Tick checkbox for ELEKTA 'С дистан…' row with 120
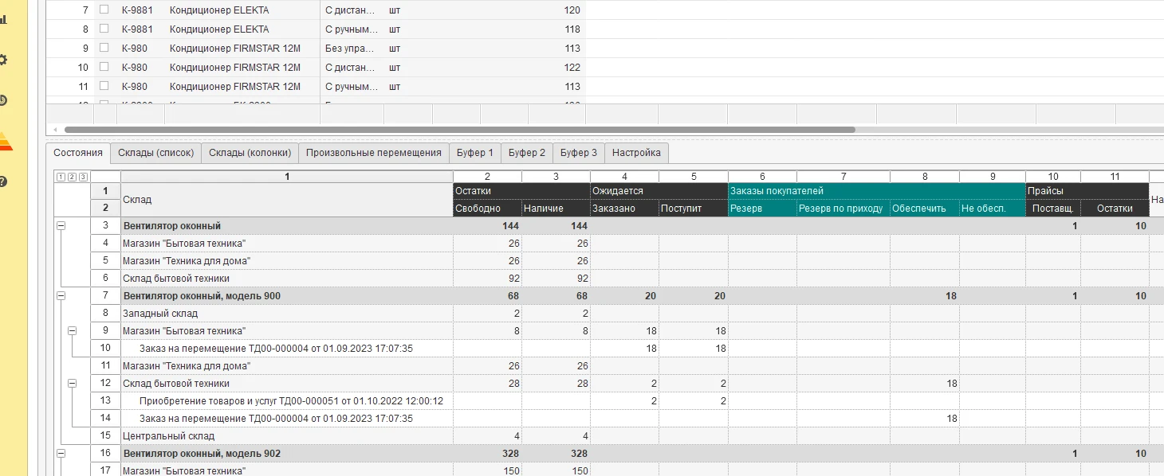This screenshot has height=476, width=1164. [x=104, y=10]
